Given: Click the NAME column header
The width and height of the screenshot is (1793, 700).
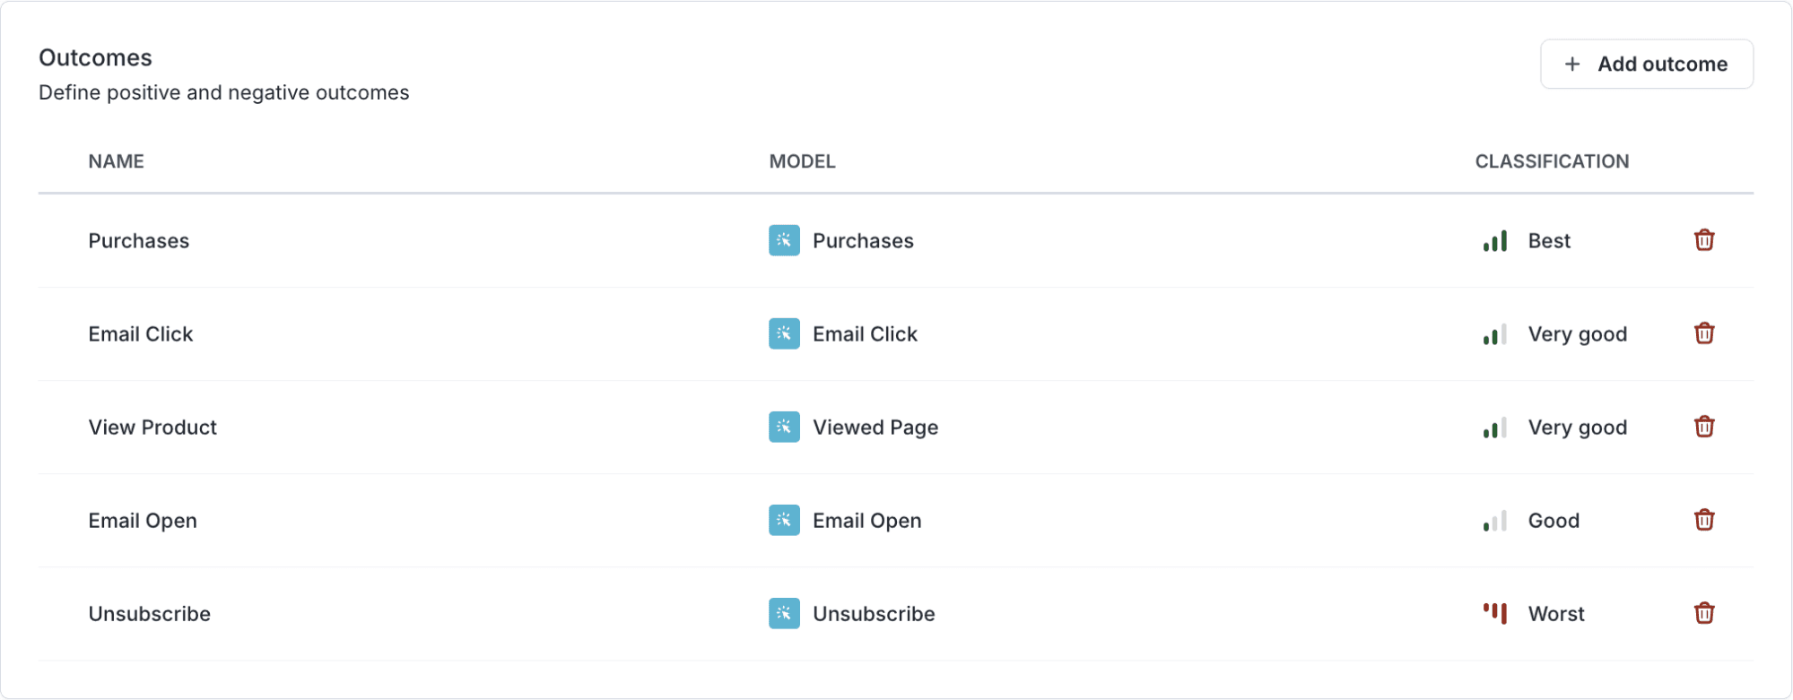Looking at the screenshot, I should (116, 161).
